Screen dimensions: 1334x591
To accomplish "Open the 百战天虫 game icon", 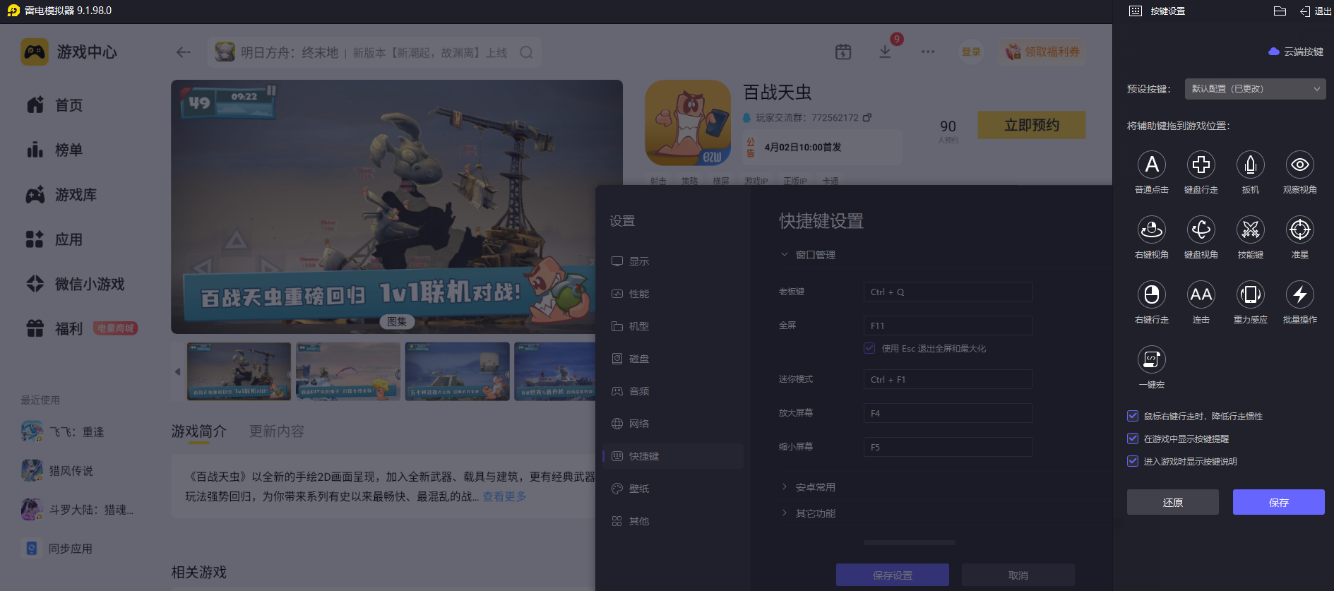I will point(688,123).
